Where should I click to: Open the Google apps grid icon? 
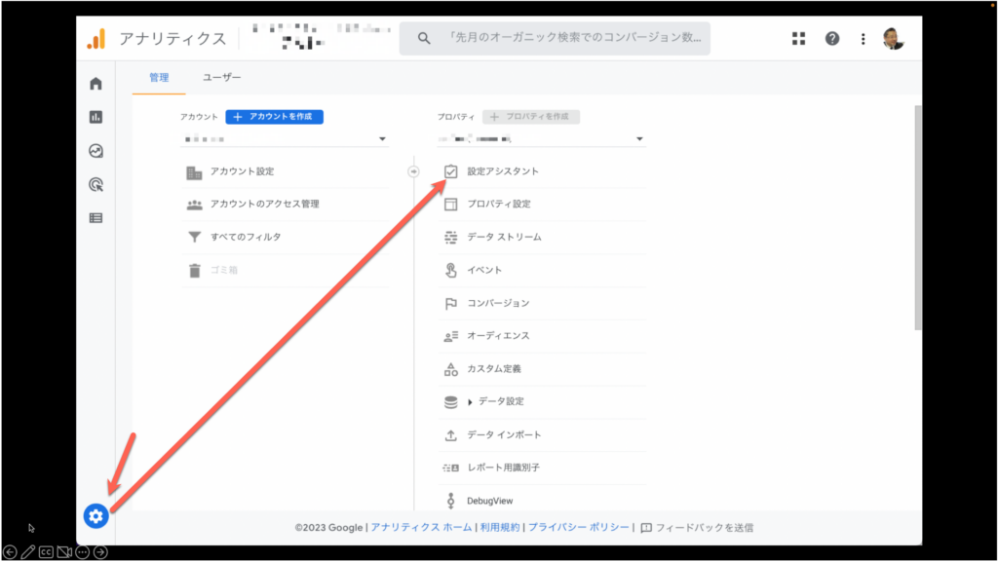point(799,39)
